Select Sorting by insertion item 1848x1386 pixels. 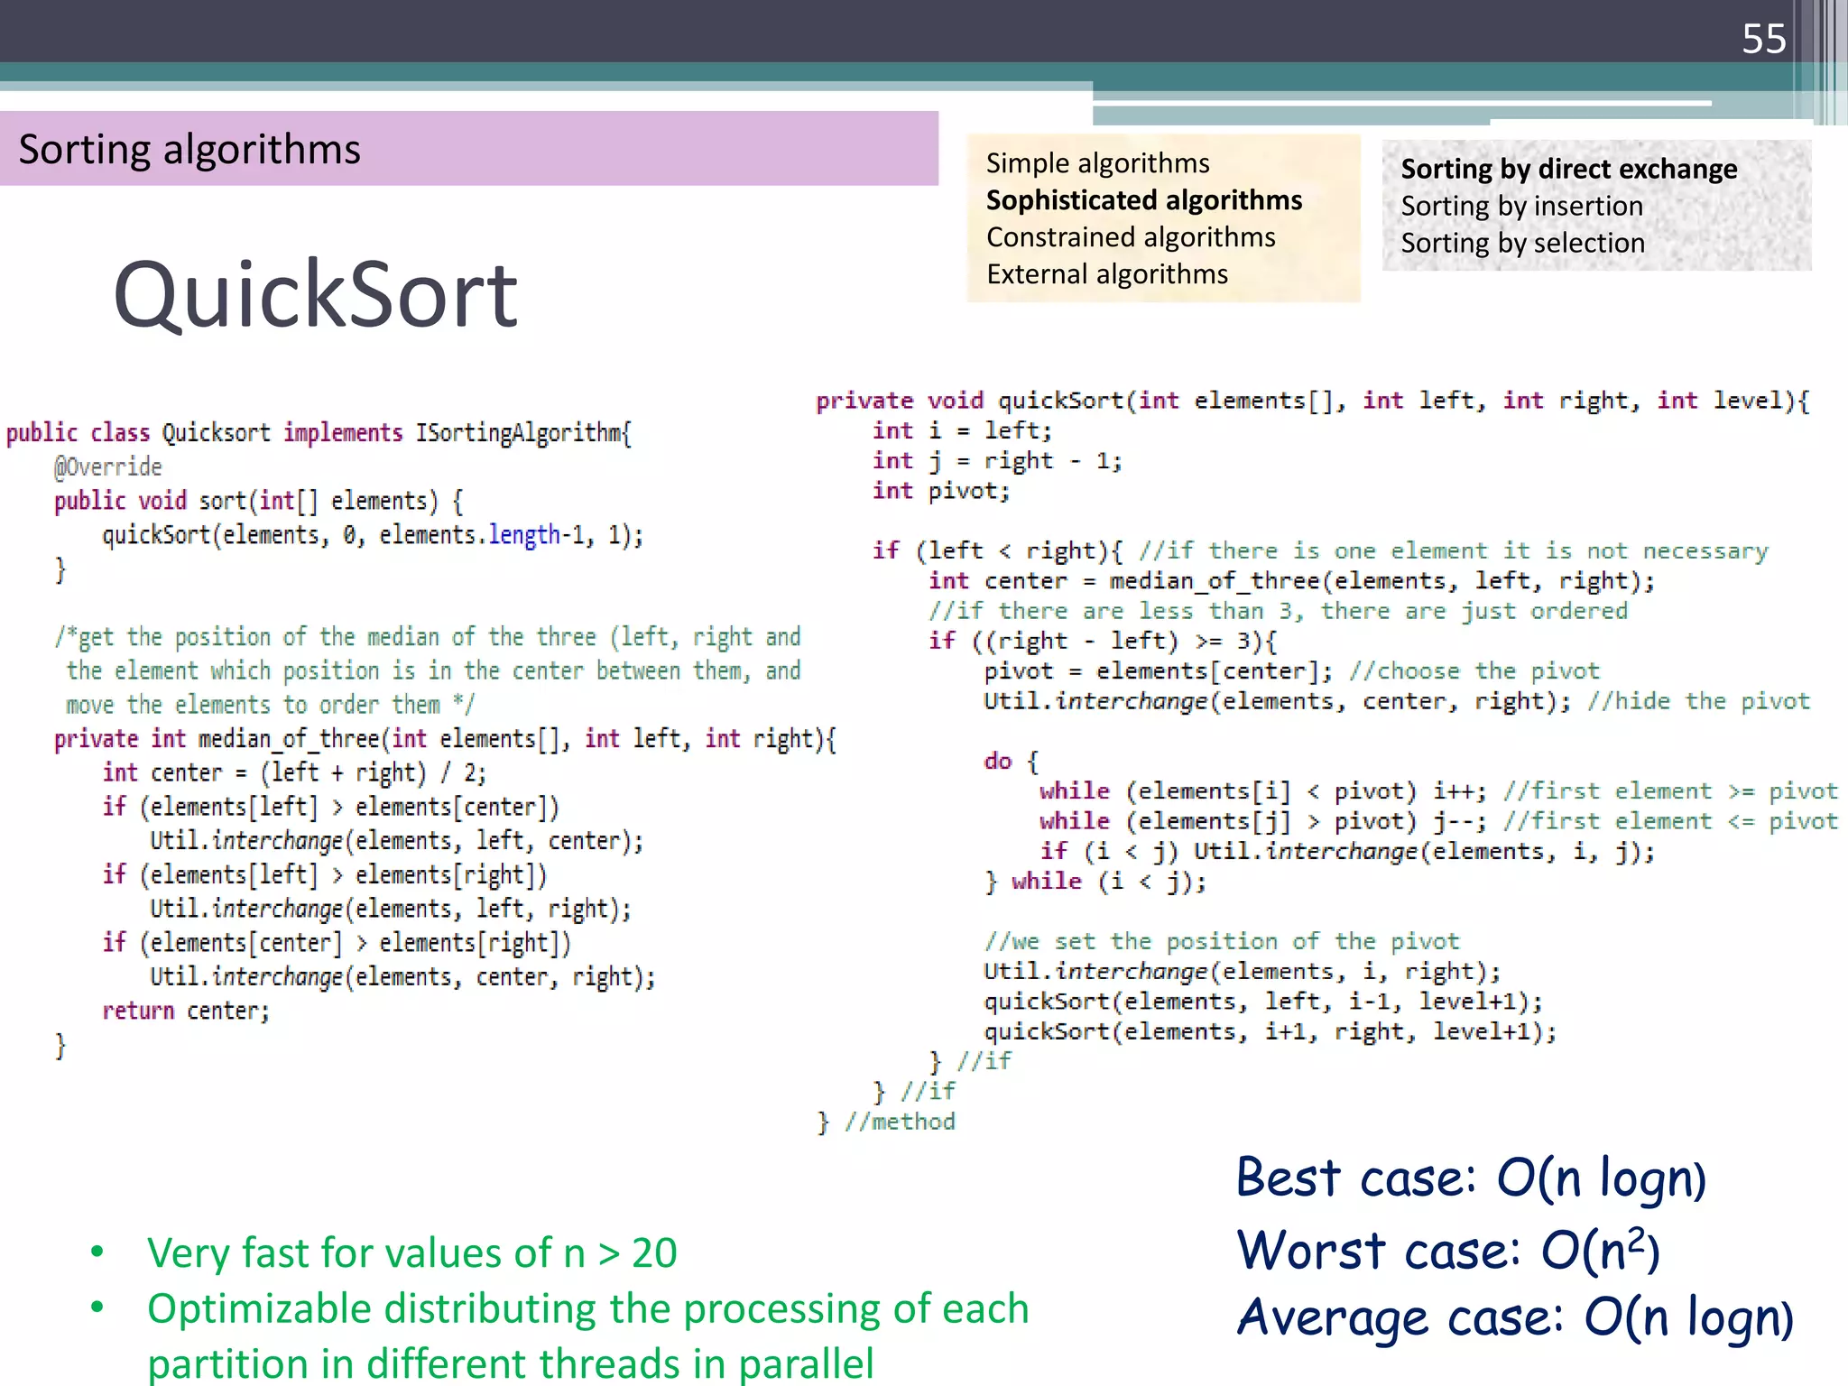coord(1521,207)
